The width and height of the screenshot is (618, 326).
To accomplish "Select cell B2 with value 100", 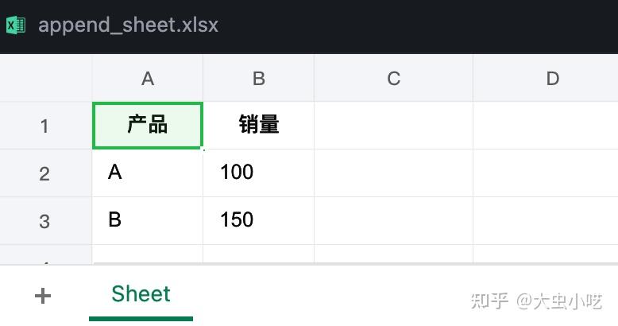I will point(259,173).
